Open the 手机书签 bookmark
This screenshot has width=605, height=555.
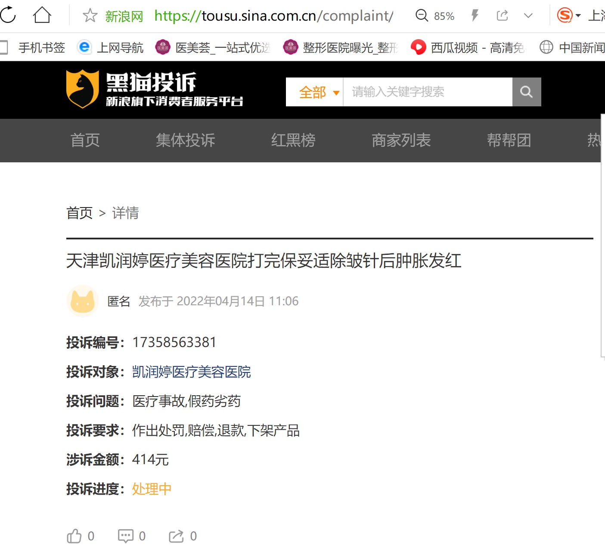click(x=34, y=47)
